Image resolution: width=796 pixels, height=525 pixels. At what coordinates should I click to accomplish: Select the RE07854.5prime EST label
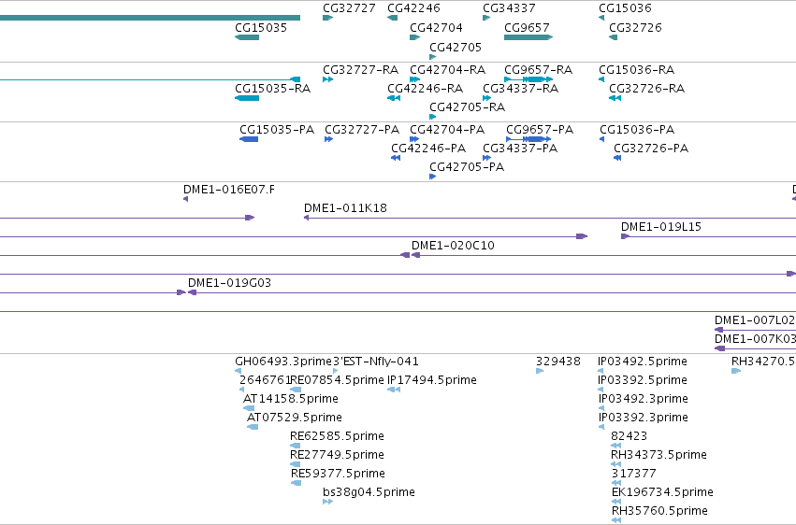coord(337,380)
